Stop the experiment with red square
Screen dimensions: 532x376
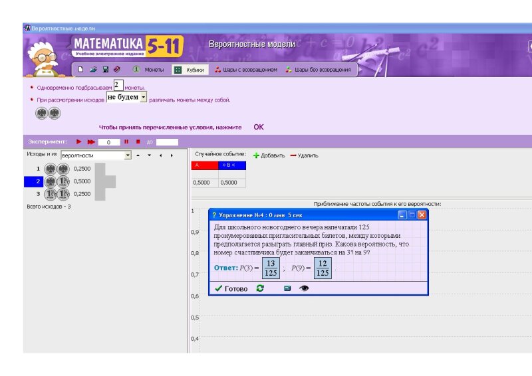click(x=138, y=141)
